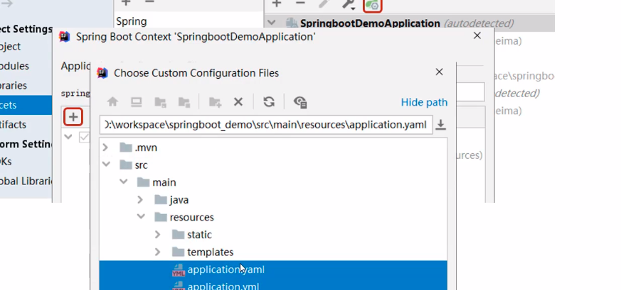
Task: Expand the java folder node
Action: coord(141,200)
